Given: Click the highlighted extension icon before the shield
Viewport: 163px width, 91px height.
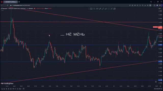Looking at the screenshot, I should point(150,5).
